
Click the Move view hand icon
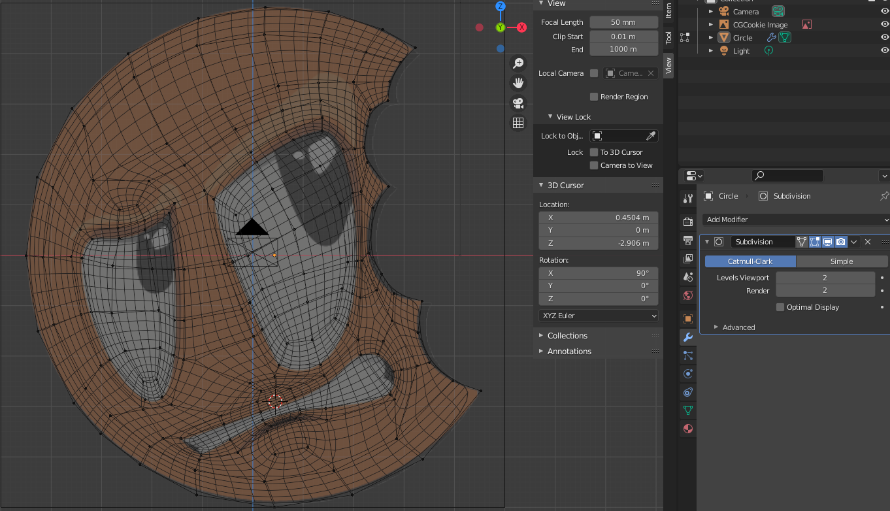pyautogui.click(x=518, y=83)
